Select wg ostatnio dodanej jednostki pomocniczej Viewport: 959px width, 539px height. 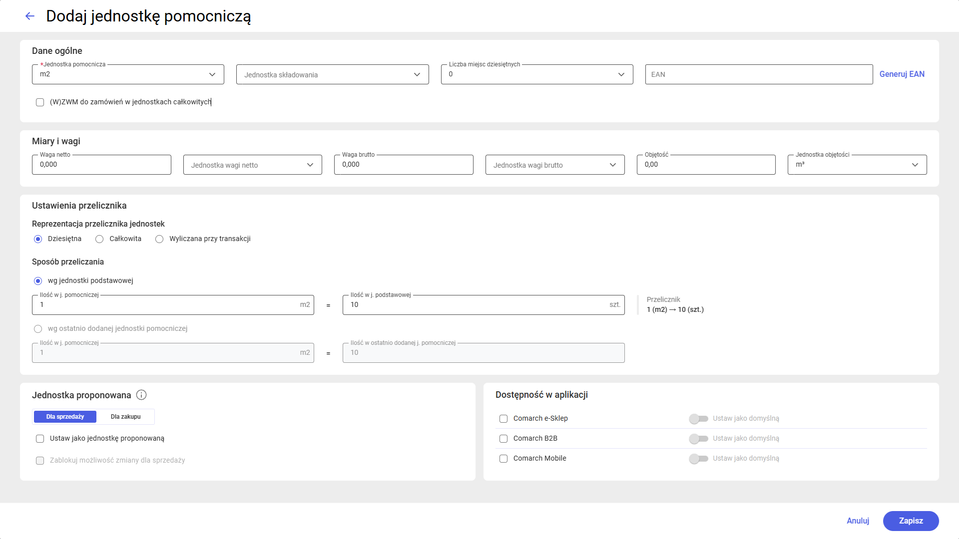(38, 329)
